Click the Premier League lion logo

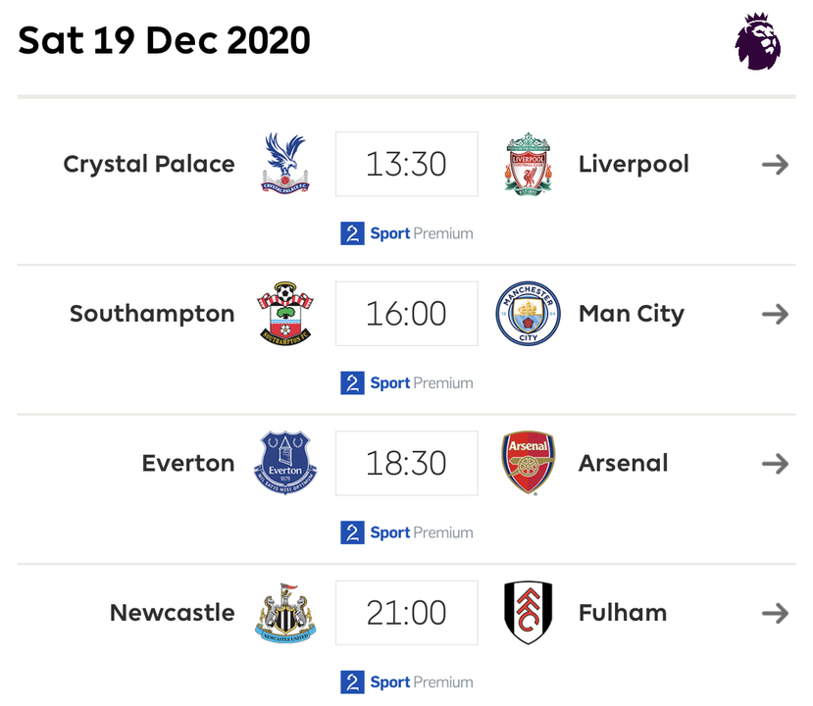click(x=757, y=41)
